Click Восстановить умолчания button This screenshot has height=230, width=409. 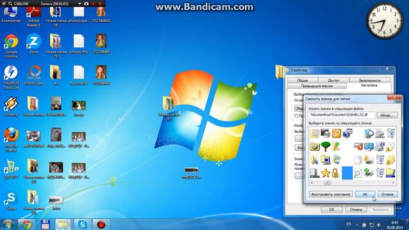click(x=330, y=194)
